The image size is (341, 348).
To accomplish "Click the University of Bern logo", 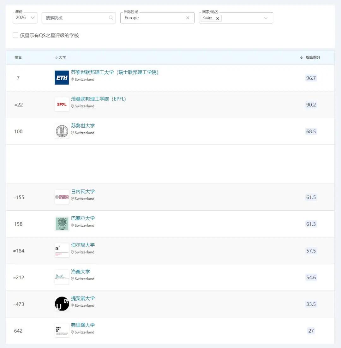I will [x=62, y=250].
